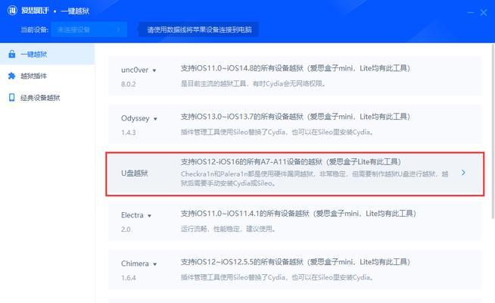The width and height of the screenshot is (495, 303).
Task: Click the lock icon beside 一键越狱
Action: click(x=12, y=54)
